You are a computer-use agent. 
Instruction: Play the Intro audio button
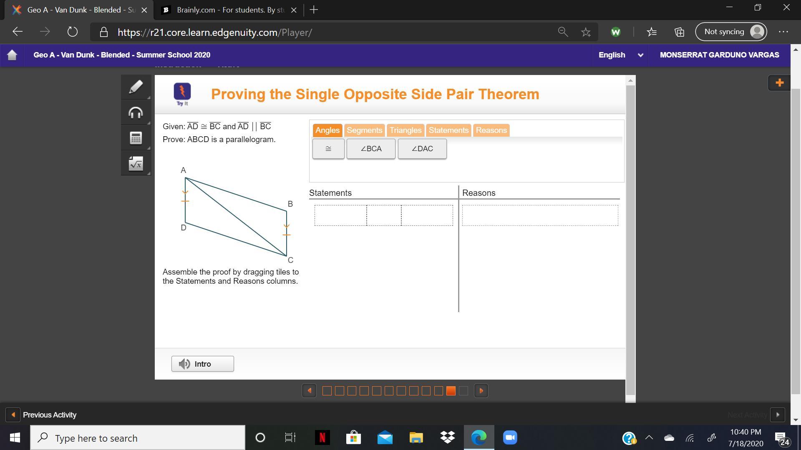(x=202, y=364)
